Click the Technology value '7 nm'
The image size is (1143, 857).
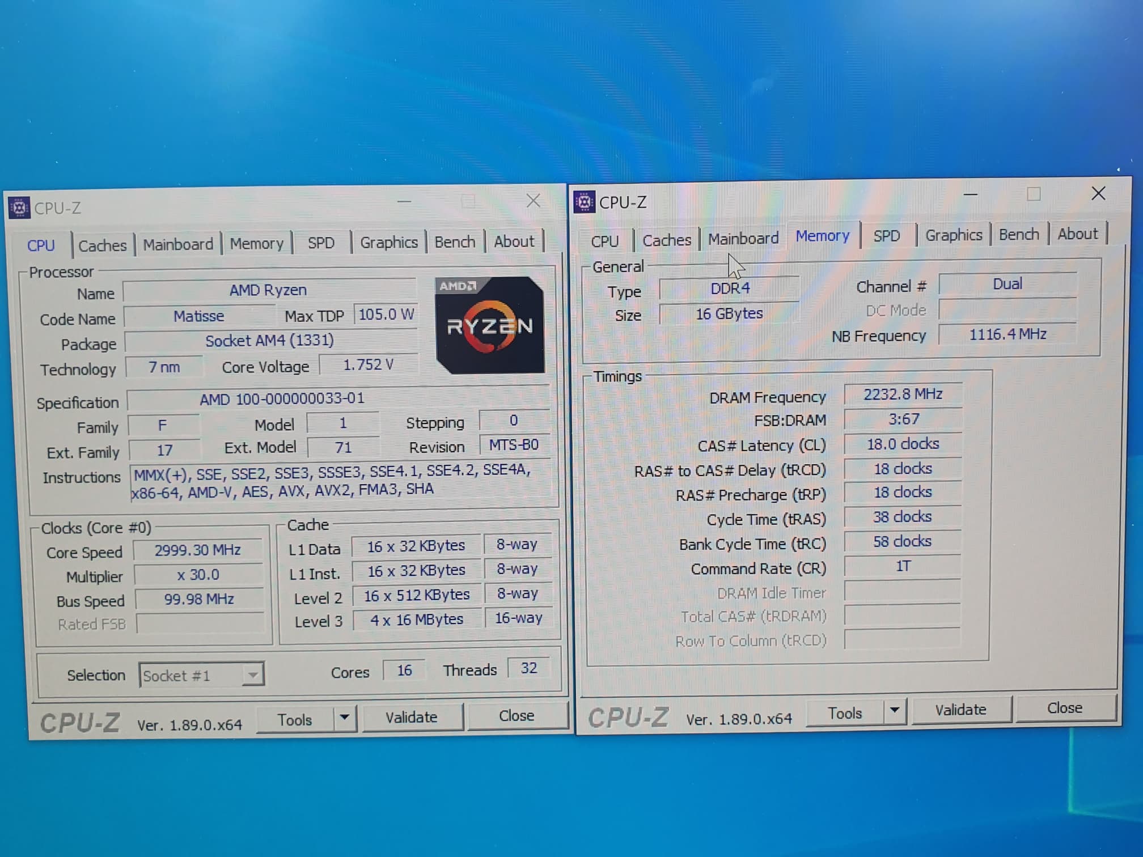point(164,367)
